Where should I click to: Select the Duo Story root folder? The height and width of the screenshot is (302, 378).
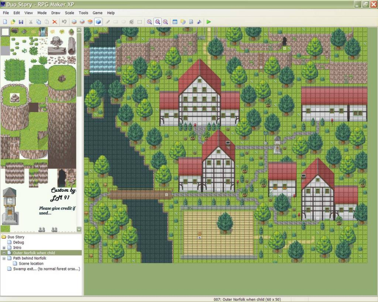pos(16,237)
